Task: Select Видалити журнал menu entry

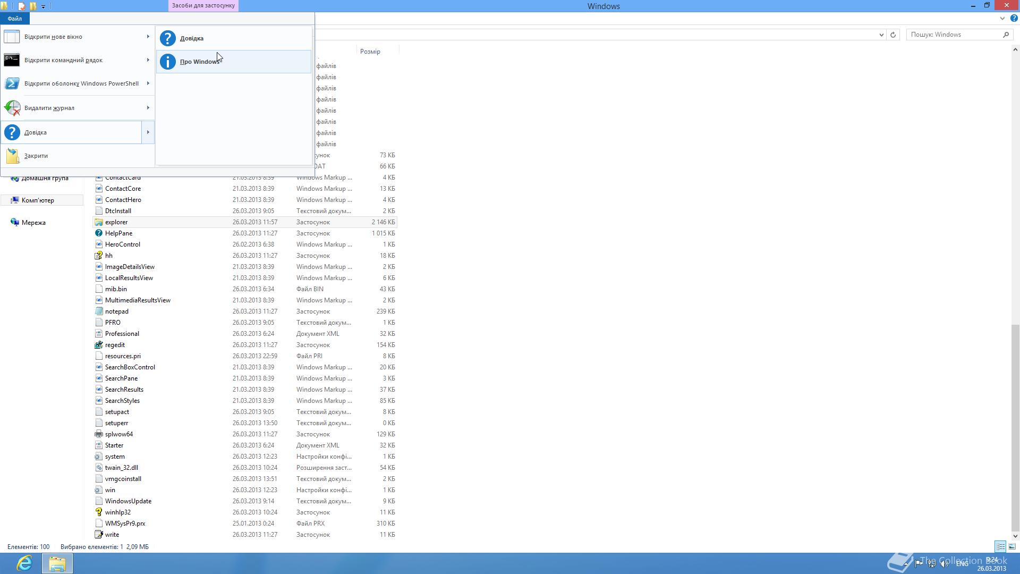Action: pyautogui.click(x=77, y=108)
